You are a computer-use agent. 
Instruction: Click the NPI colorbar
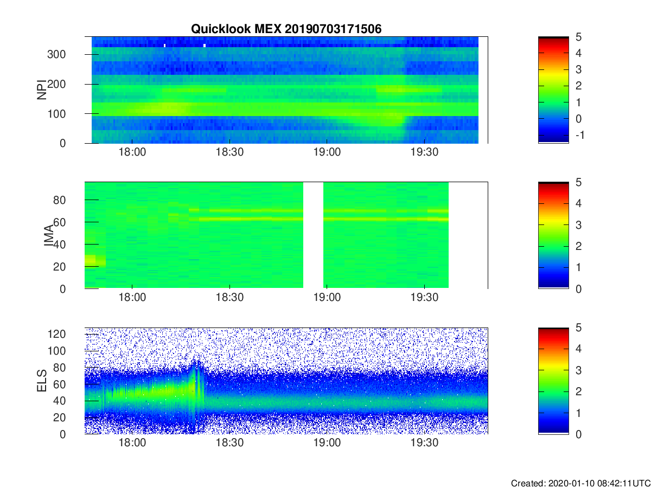553,90
